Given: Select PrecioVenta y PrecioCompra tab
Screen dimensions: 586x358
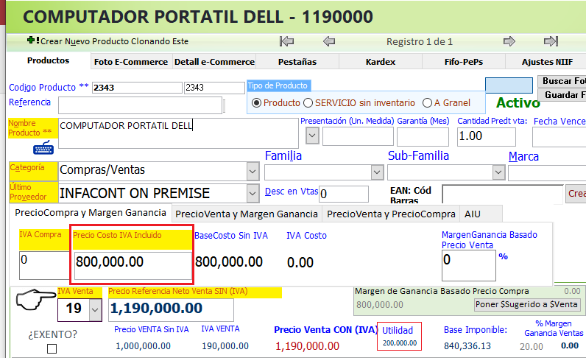Looking at the screenshot, I should 391,214.
